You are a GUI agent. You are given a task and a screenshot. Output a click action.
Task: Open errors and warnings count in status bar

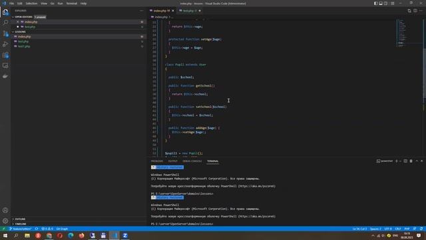click(47, 229)
